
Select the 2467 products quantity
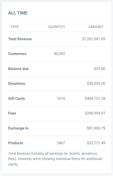(61, 143)
